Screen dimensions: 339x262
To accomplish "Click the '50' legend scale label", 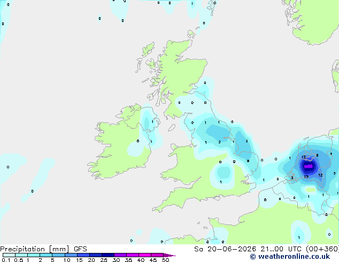I will [x=165, y=260].
